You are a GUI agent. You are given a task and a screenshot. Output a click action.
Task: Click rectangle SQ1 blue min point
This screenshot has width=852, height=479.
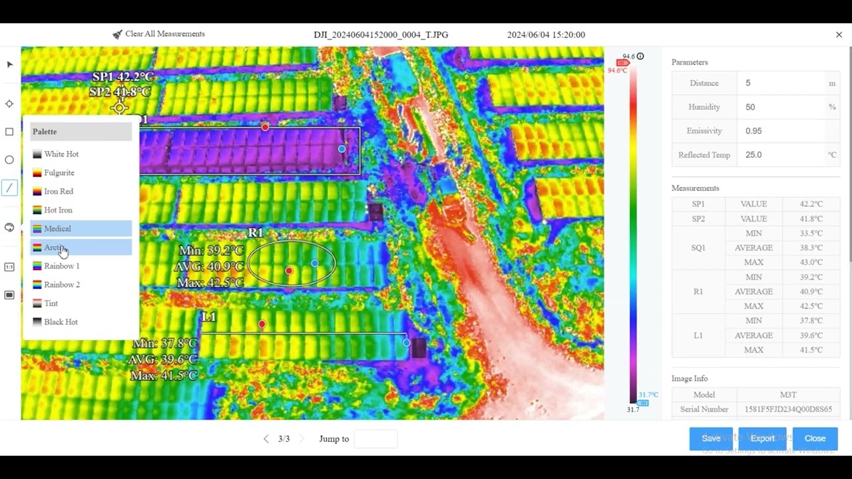(341, 149)
